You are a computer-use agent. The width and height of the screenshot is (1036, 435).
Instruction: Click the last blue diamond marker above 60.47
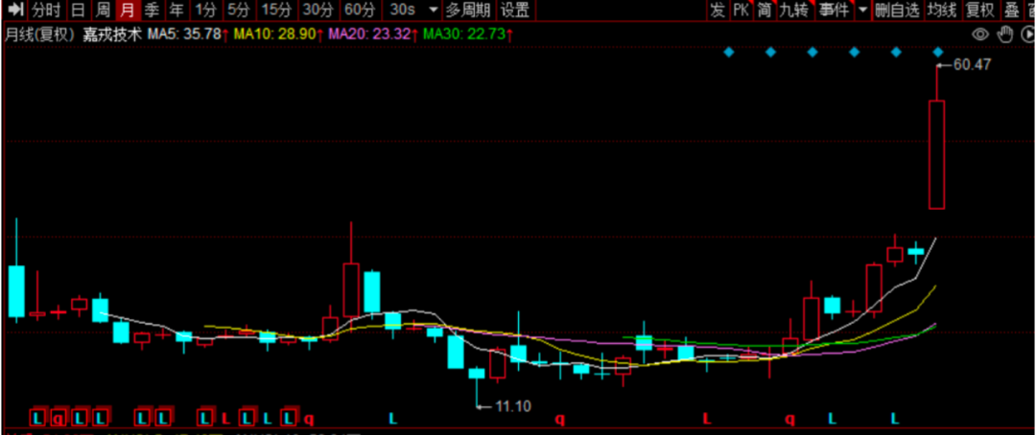point(938,52)
